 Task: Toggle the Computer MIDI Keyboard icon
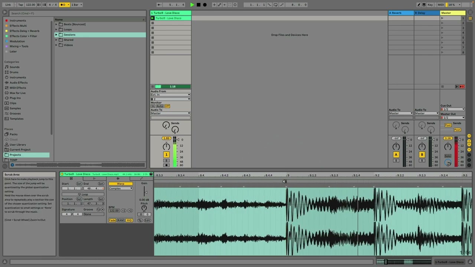[x=424, y=5]
